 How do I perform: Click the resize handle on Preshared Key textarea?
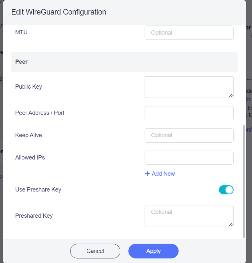(x=231, y=224)
